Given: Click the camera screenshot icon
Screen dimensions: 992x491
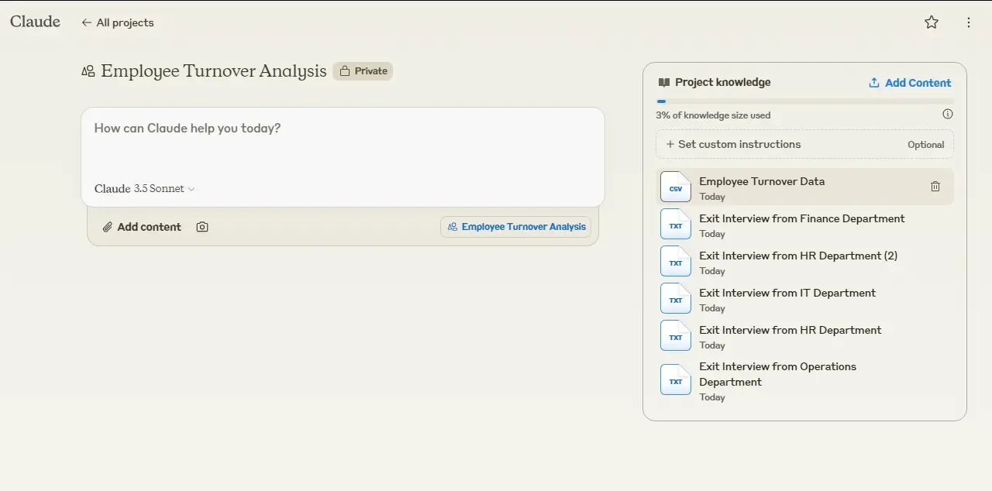Looking at the screenshot, I should coord(202,227).
